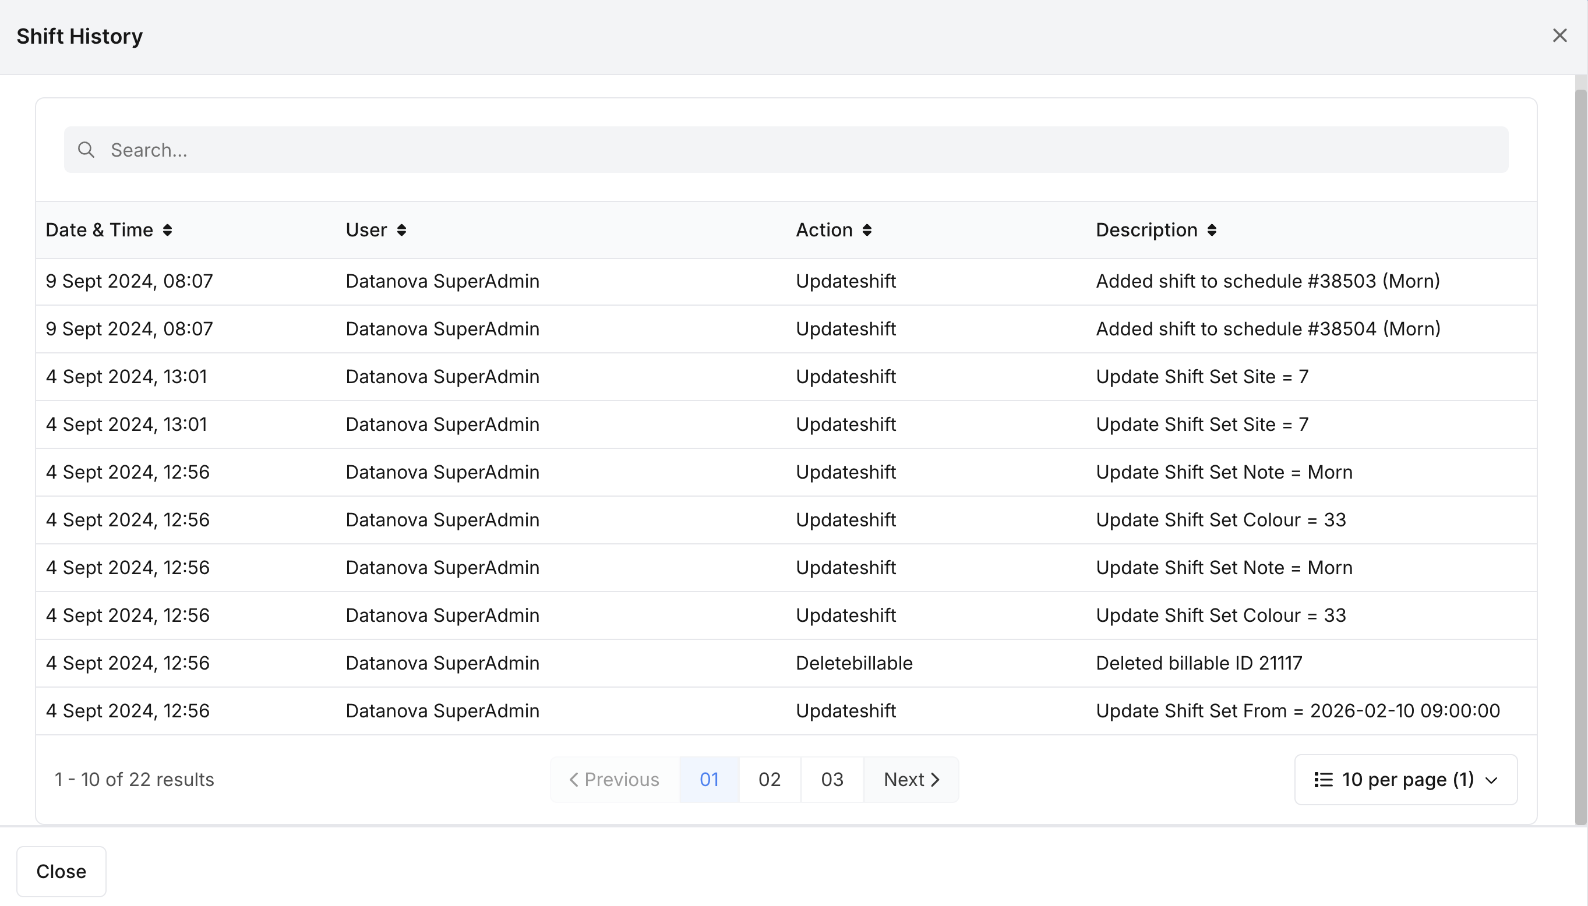
Task: Click the Action column header label
Action: point(824,230)
